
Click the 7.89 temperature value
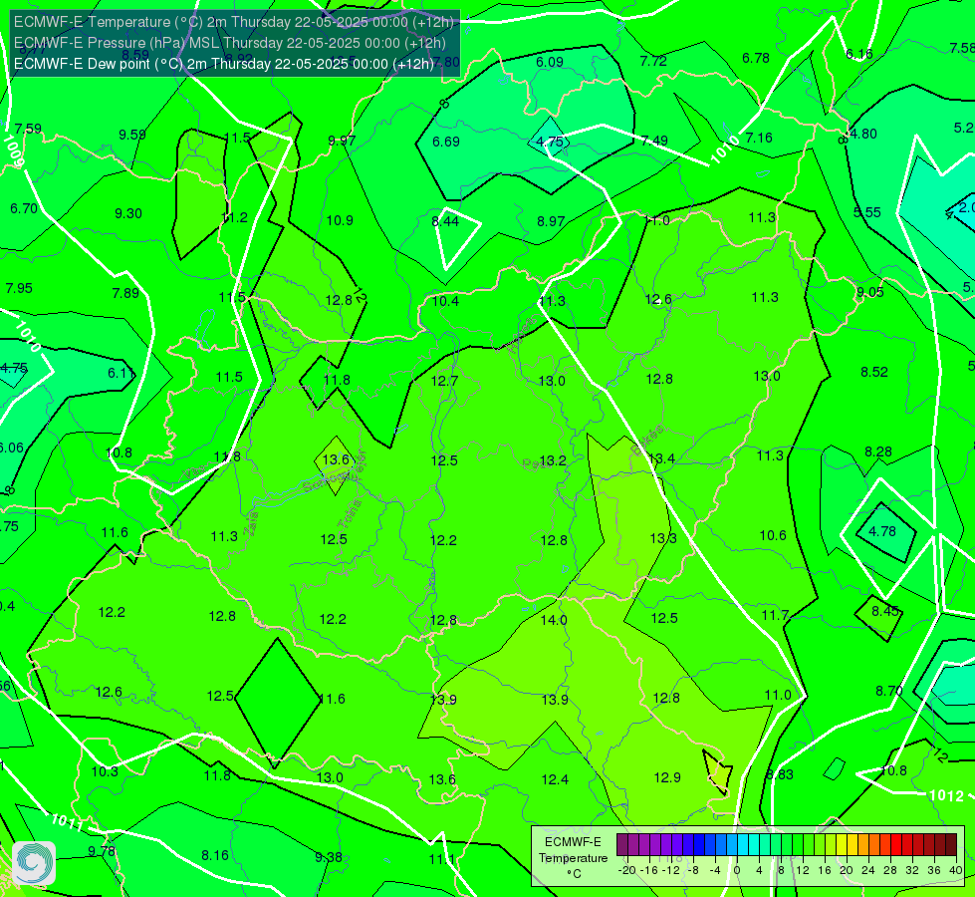[125, 293]
